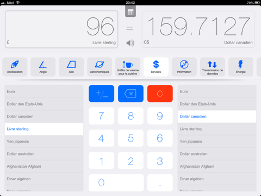Tap the battery indicator in status bar
261x196 pixels.
[257, 3]
